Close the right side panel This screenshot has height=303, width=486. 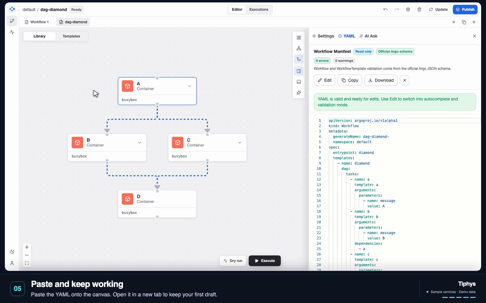tap(474, 36)
